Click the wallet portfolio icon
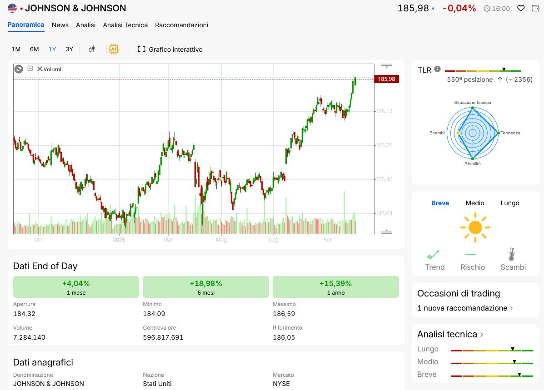The height and width of the screenshot is (390, 544). pos(535,8)
